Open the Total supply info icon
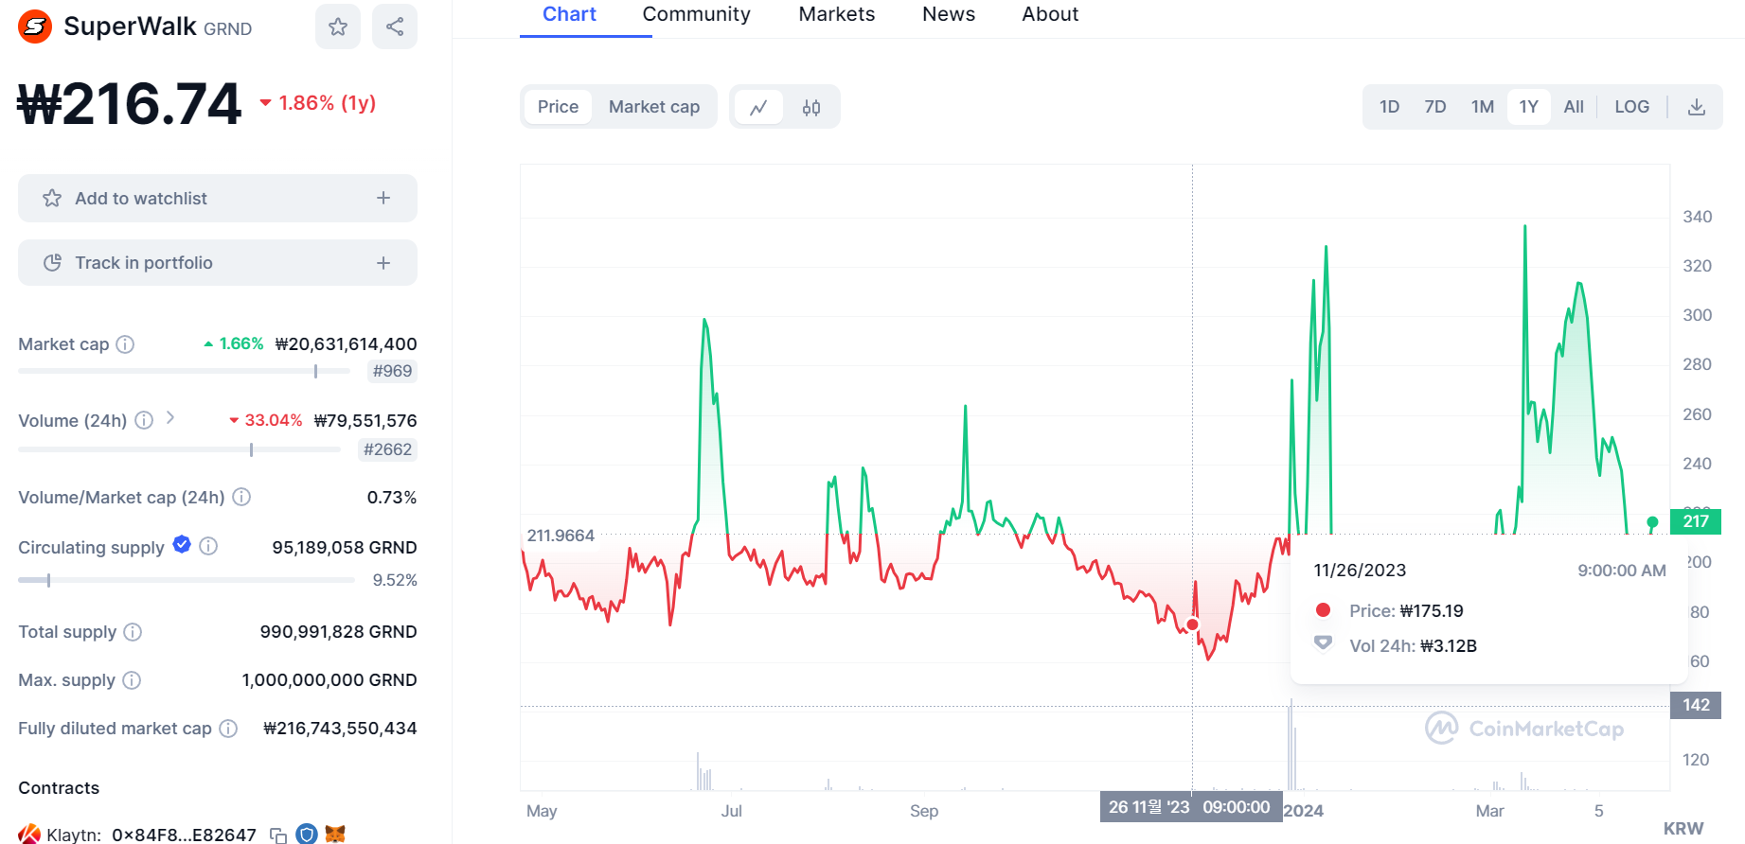The height and width of the screenshot is (844, 1745). point(133,631)
